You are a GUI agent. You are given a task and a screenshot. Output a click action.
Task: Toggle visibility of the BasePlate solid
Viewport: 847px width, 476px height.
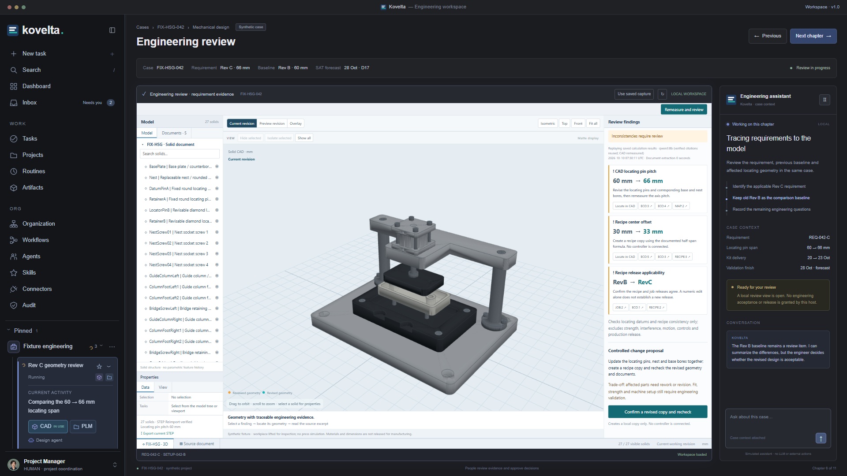coord(217,167)
